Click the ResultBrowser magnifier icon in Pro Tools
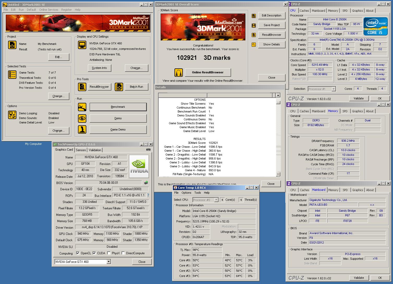Screen dimensions: 393x284 (82, 87)
